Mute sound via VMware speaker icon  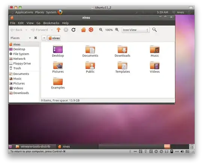point(182,151)
